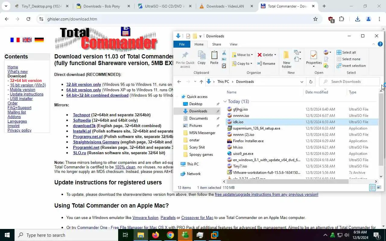Open the Properties icon in ribbon
Screen dimensions: 386x241
tap(314, 56)
